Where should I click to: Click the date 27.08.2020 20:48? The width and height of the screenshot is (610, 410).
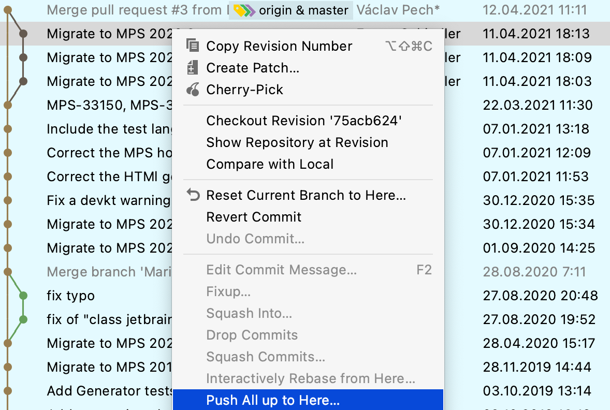point(541,296)
